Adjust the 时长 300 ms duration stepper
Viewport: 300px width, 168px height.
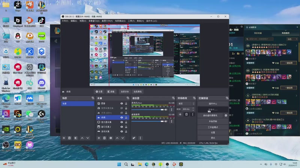click(193, 109)
